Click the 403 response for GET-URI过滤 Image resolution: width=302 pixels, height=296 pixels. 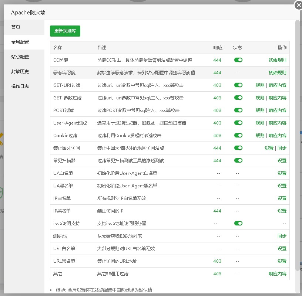click(x=217, y=85)
